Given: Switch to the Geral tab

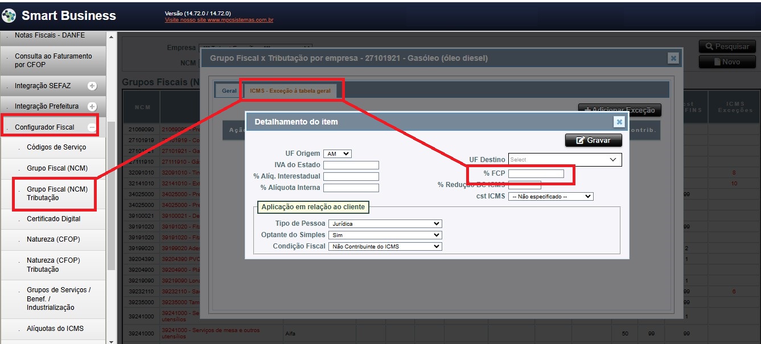Looking at the screenshot, I should coord(229,91).
